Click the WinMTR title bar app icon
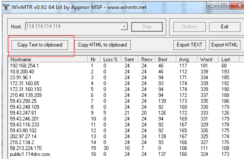Screen dimensions: 244x159 click(x=5, y=7)
